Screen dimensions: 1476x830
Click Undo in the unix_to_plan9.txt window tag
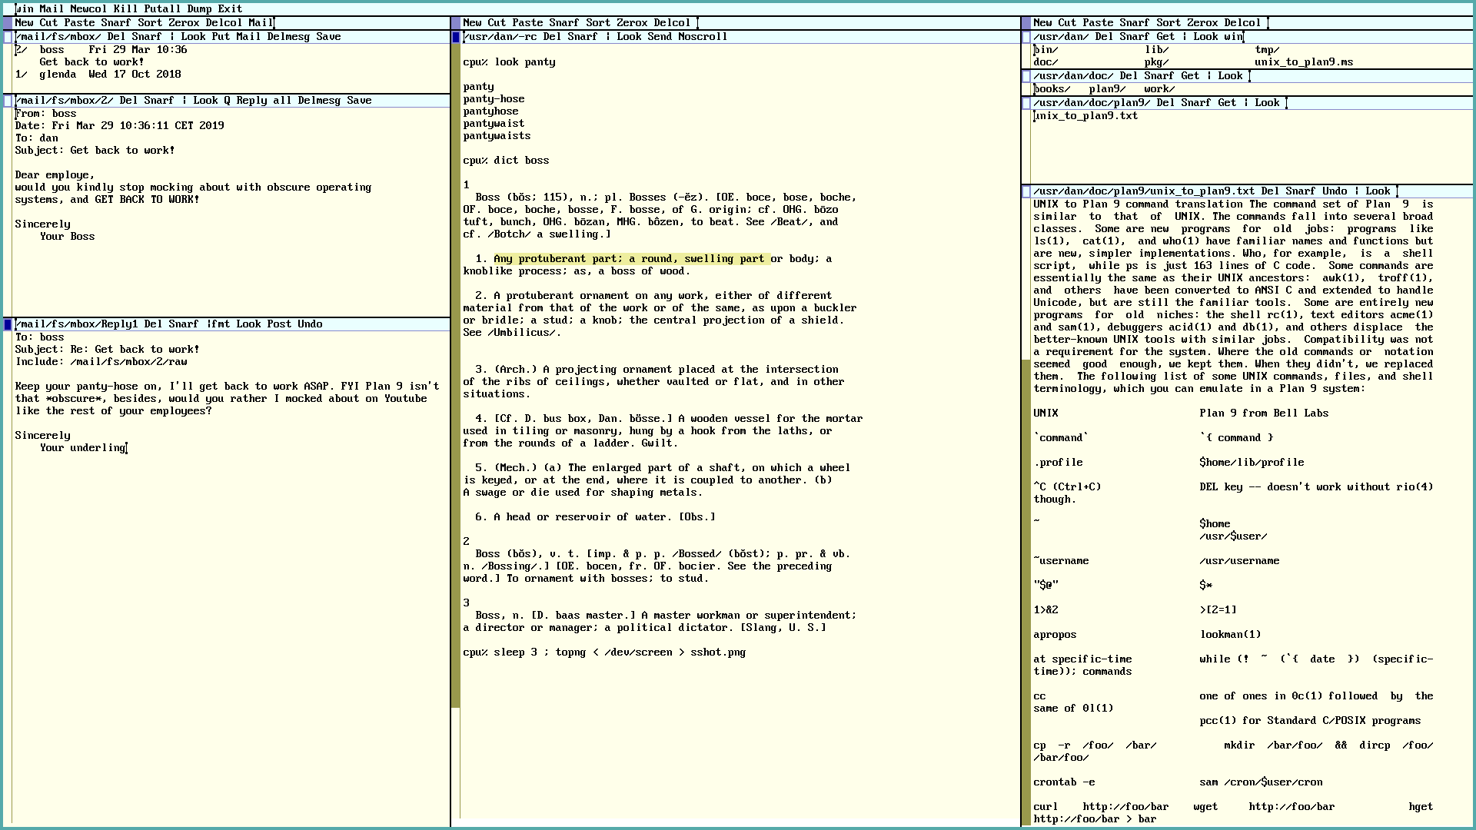click(1335, 191)
